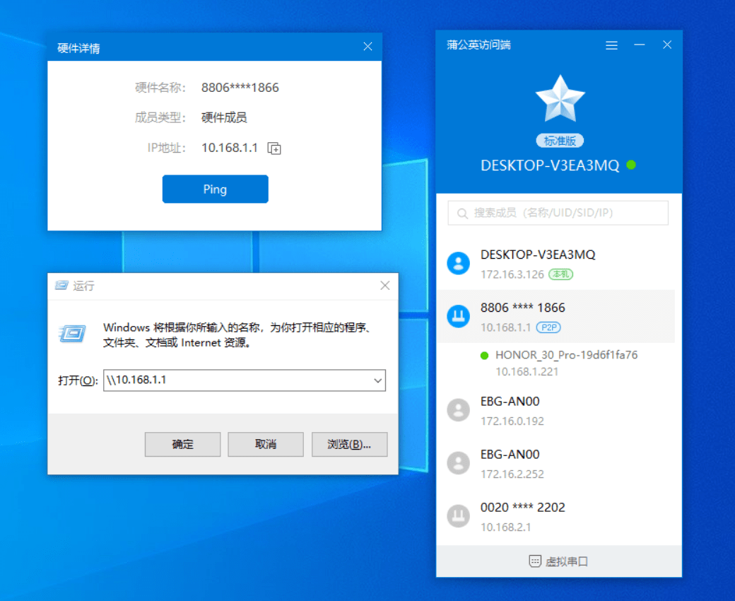Click 确定 in the Run dialog

tap(182, 444)
